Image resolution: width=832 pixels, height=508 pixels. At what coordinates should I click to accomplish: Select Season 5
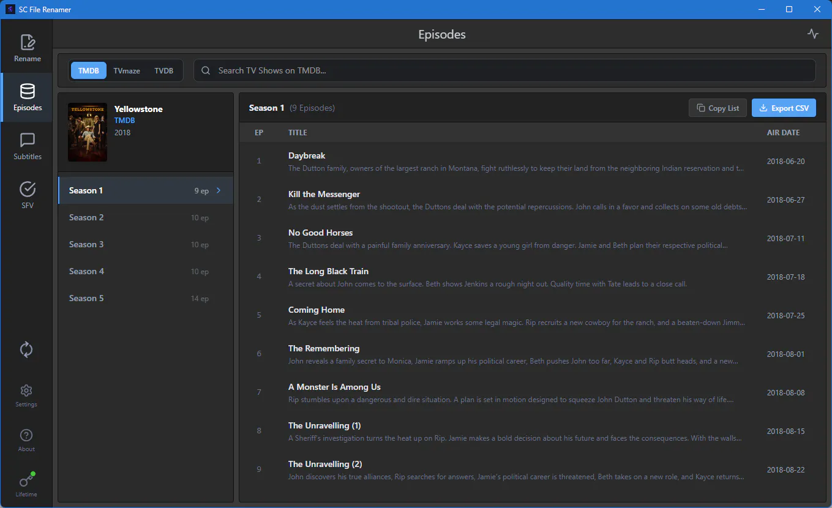(146, 298)
